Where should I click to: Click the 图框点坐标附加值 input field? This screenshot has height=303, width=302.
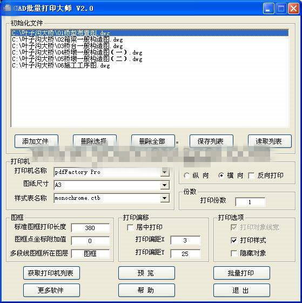pos(90,241)
